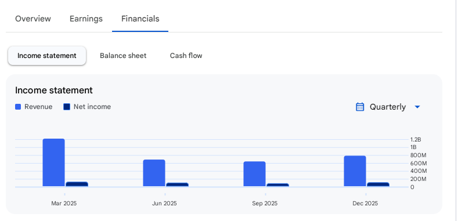Click the calendar icon beside Quarterly
This screenshot has width=458, height=221.
point(360,107)
